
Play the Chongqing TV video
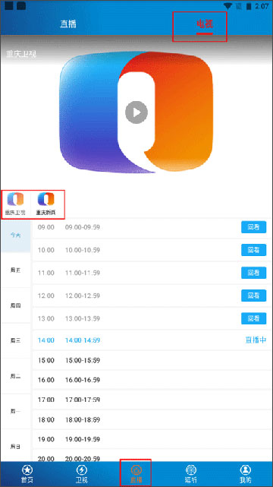(x=136, y=112)
